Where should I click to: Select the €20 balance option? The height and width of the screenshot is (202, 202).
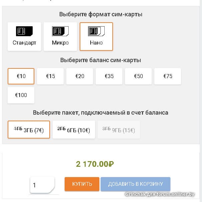(80, 76)
